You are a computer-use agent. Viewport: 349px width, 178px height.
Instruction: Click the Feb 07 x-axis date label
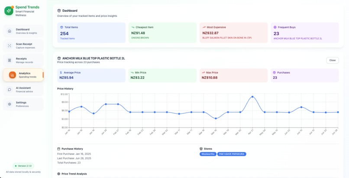click(116, 132)
